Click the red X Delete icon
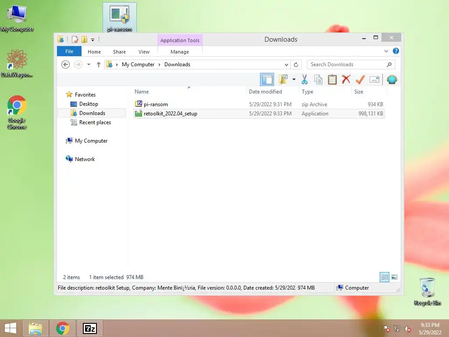 pos(346,79)
